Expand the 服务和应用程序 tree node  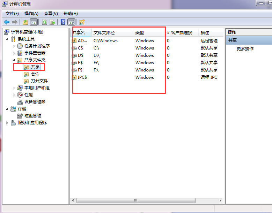(x=7, y=123)
